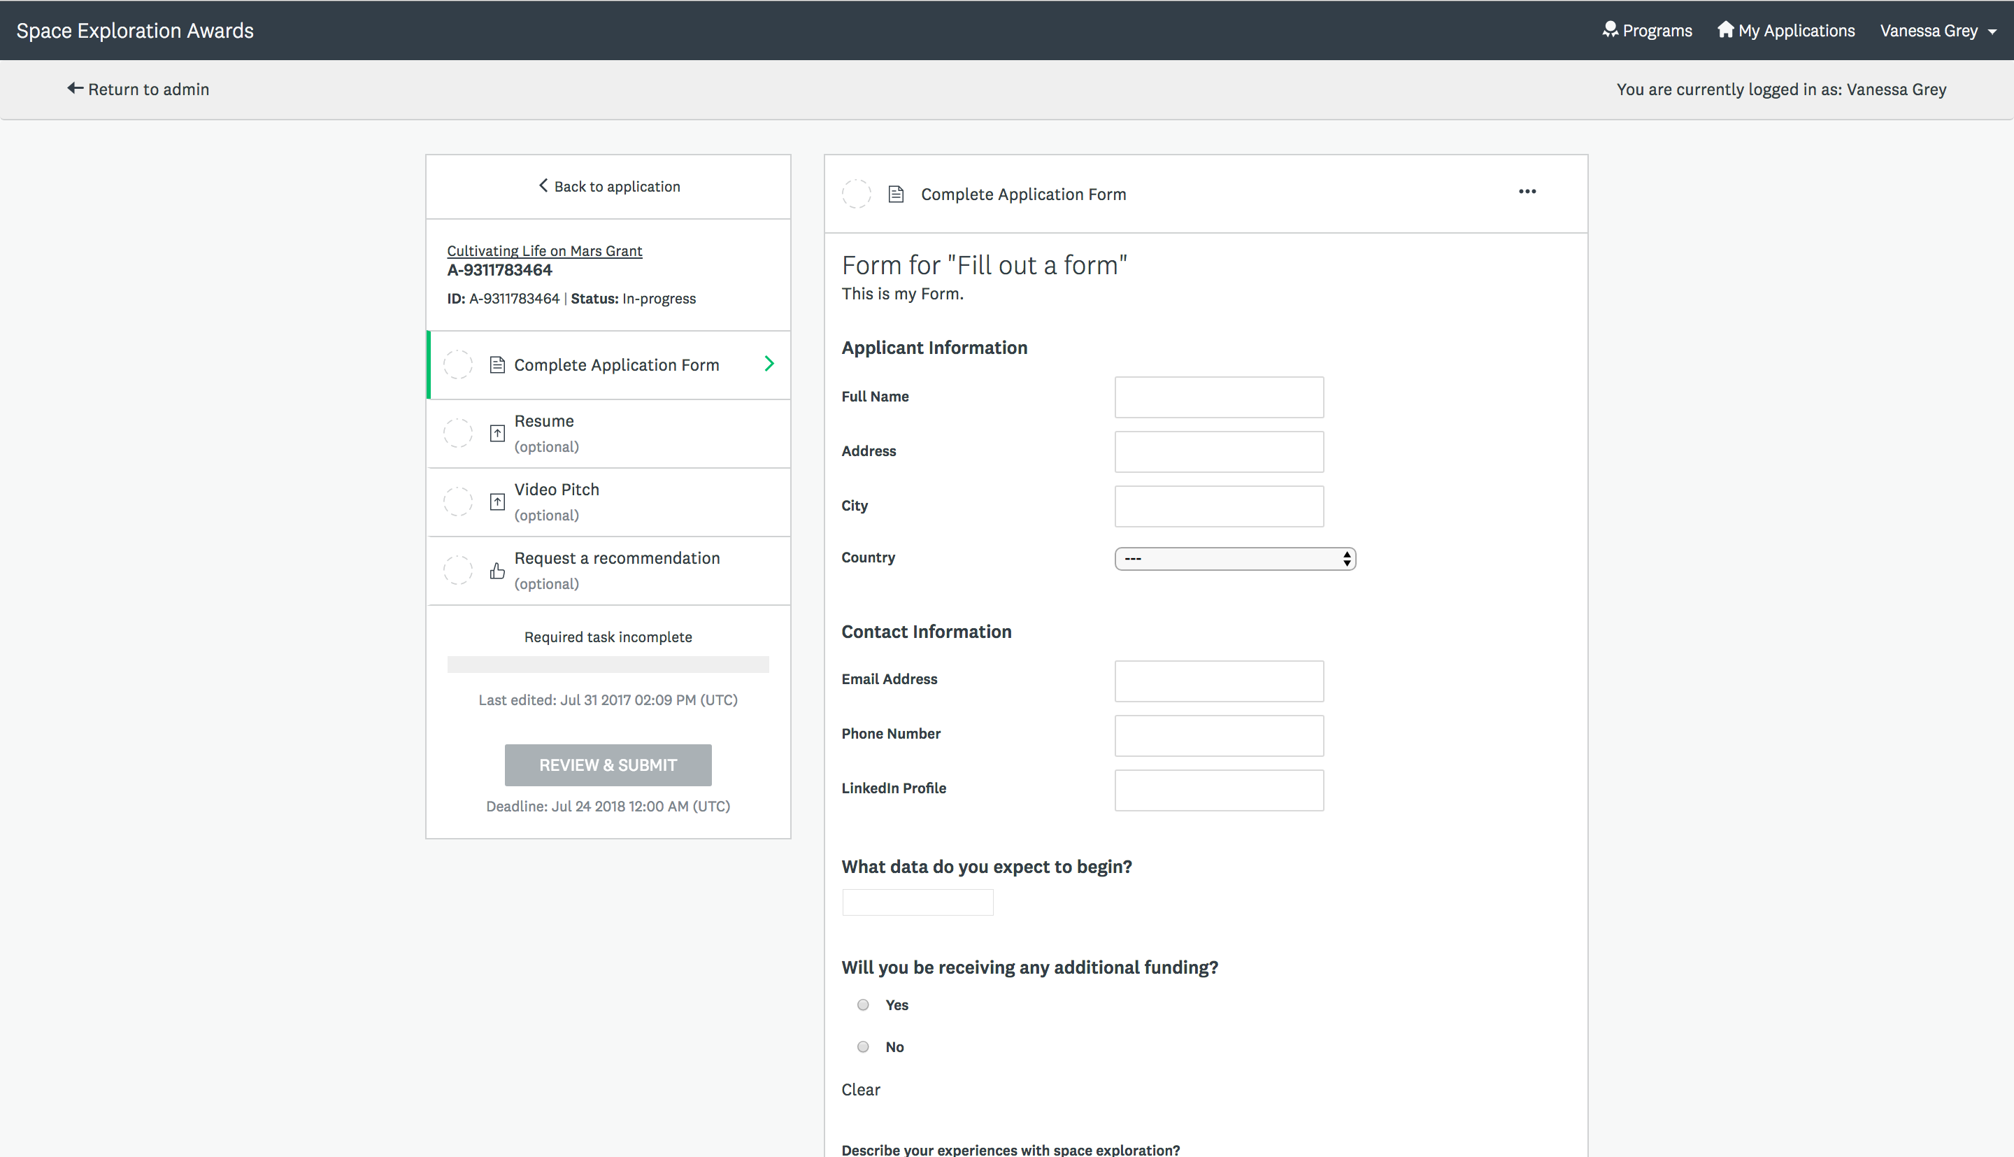Open the Country dropdown
The height and width of the screenshot is (1157, 2014).
point(1234,559)
